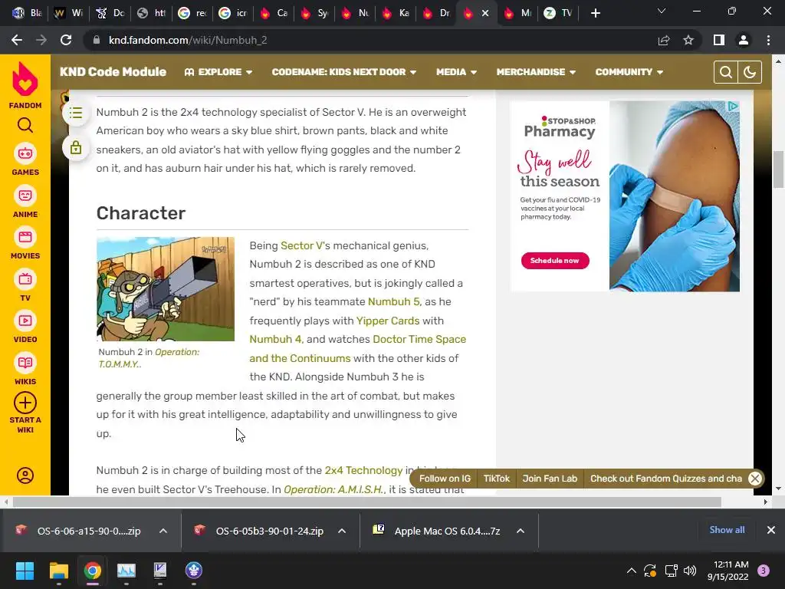Open options for OS-6-05b3-90-01-24.zip download
The width and height of the screenshot is (785, 589).
point(342,531)
